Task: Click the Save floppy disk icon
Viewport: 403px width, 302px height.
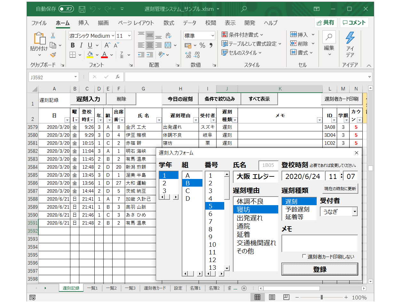Action: click(x=82, y=9)
